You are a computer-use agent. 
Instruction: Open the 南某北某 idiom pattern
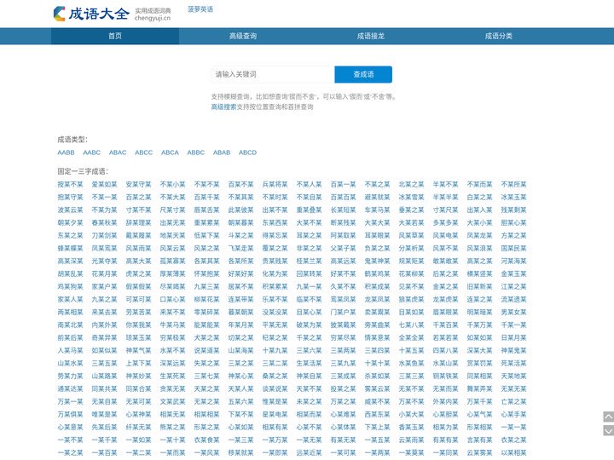(70, 325)
